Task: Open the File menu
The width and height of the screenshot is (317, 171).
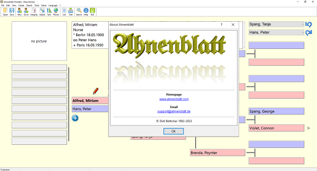Action: coord(3,5)
